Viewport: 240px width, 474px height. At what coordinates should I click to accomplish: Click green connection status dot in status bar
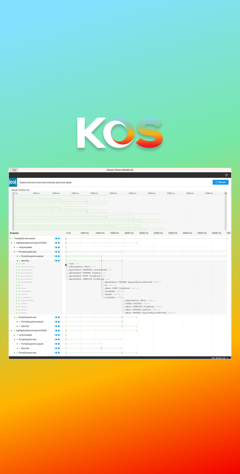227,358
